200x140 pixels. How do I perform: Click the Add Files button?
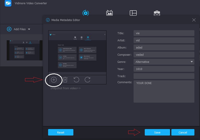click(x=16, y=29)
